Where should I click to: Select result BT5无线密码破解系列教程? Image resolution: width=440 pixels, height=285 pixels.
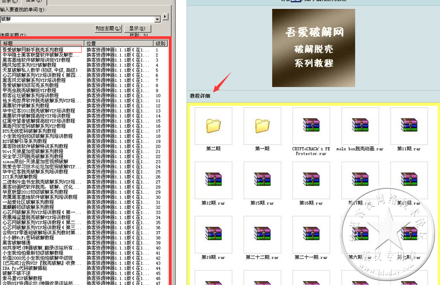pyautogui.click(x=30, y=131)
